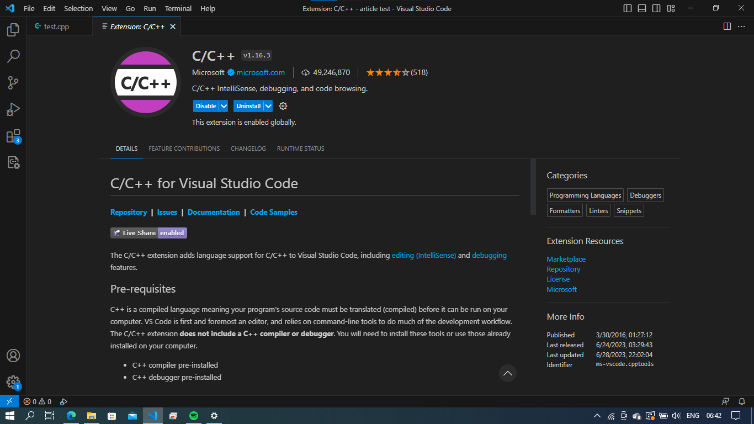The image size is (754, 424).
Task: Close the Extension: C/C++ tab
Action: tap(173, 26)
